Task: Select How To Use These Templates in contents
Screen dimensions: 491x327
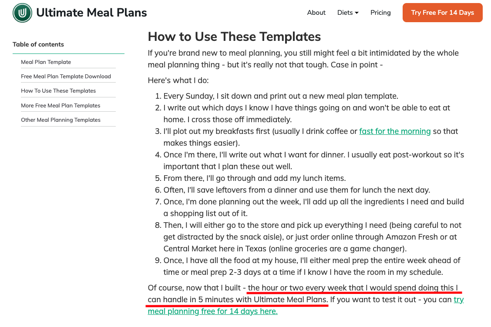Action: coord(58,91)
